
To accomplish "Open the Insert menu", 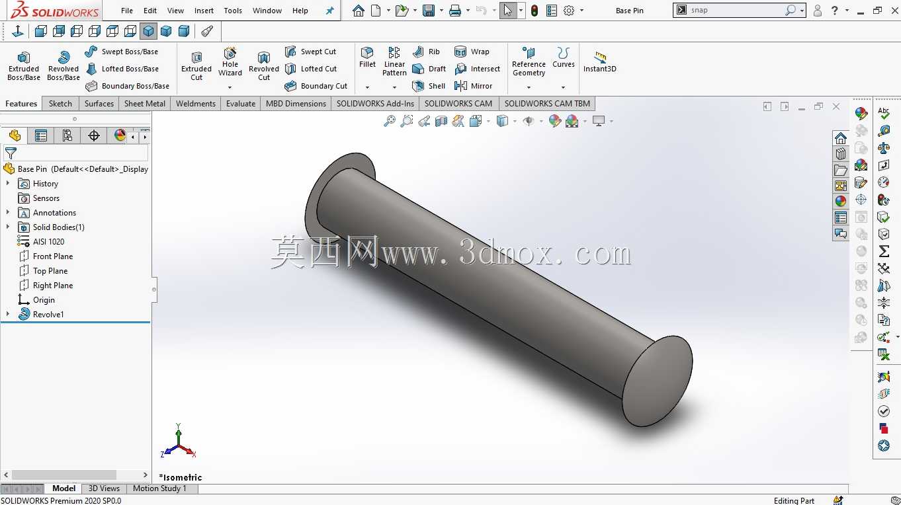I will 204,11.
